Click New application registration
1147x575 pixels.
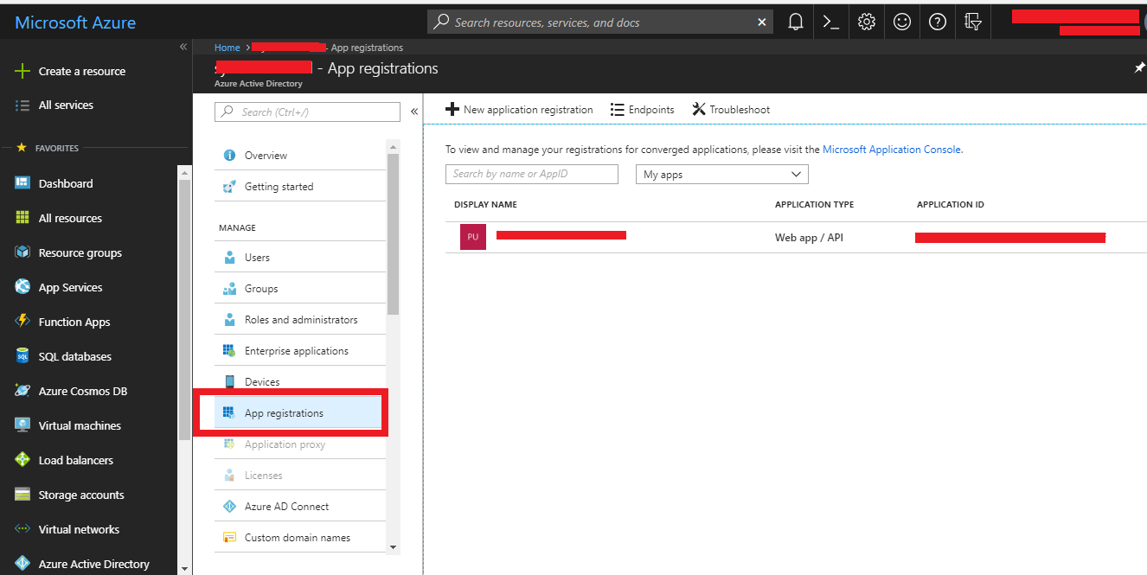click(x=519, y=110)
